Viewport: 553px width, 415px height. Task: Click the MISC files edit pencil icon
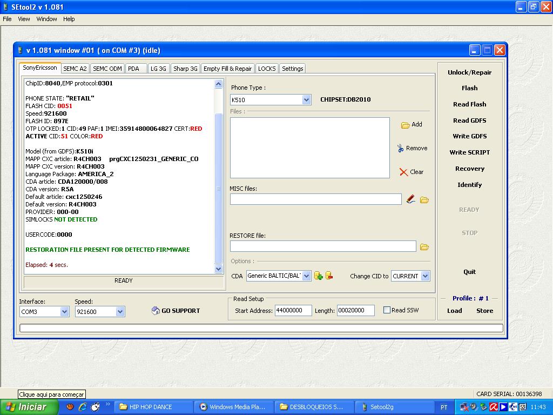click(410, 199)
